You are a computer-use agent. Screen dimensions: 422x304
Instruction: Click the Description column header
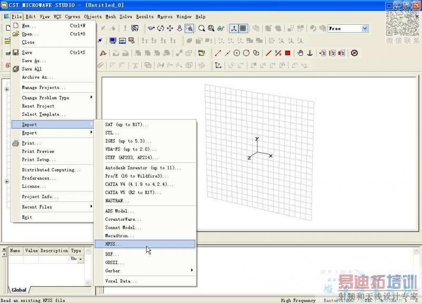54,251
